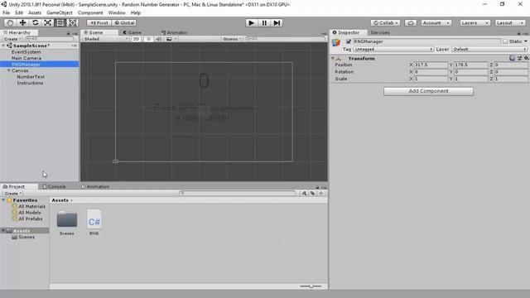Select the Rotate tool

(x=35, y=22)
